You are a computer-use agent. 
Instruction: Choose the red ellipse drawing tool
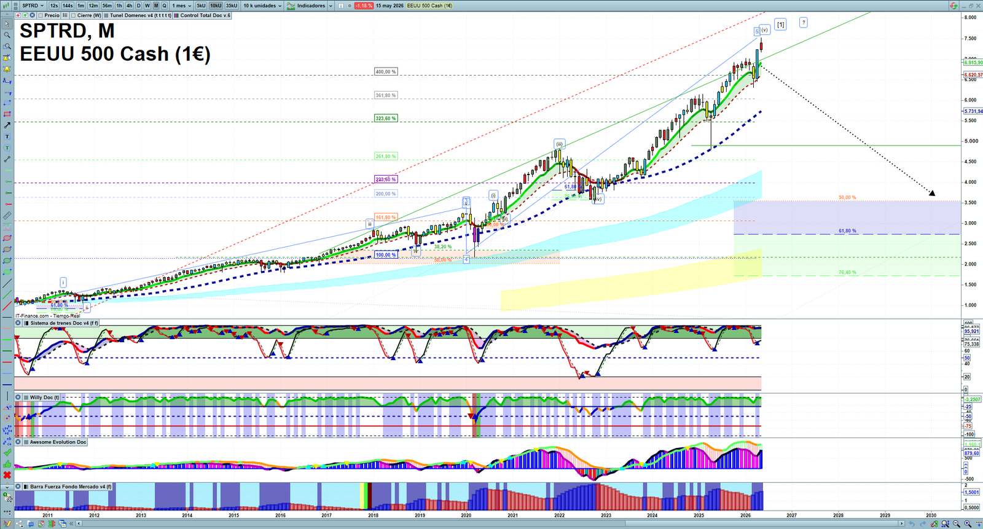7,238
